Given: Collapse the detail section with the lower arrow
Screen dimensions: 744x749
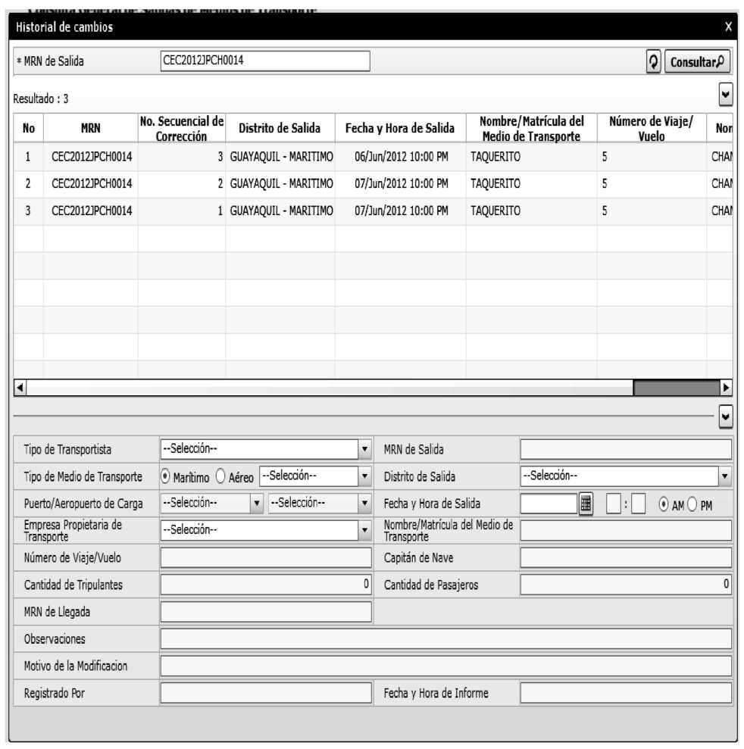Looking at the screenshot, I should click(x=725, y=417).
